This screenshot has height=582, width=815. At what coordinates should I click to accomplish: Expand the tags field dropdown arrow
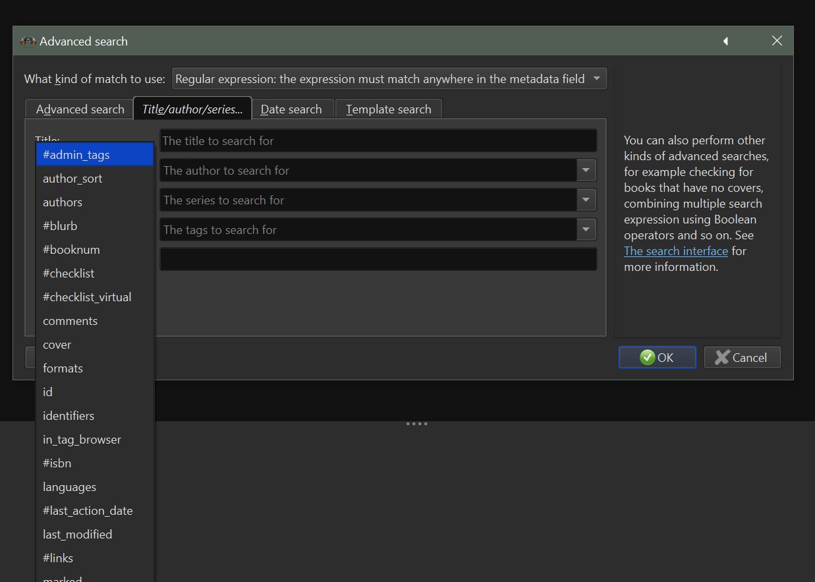pos(586,230)
